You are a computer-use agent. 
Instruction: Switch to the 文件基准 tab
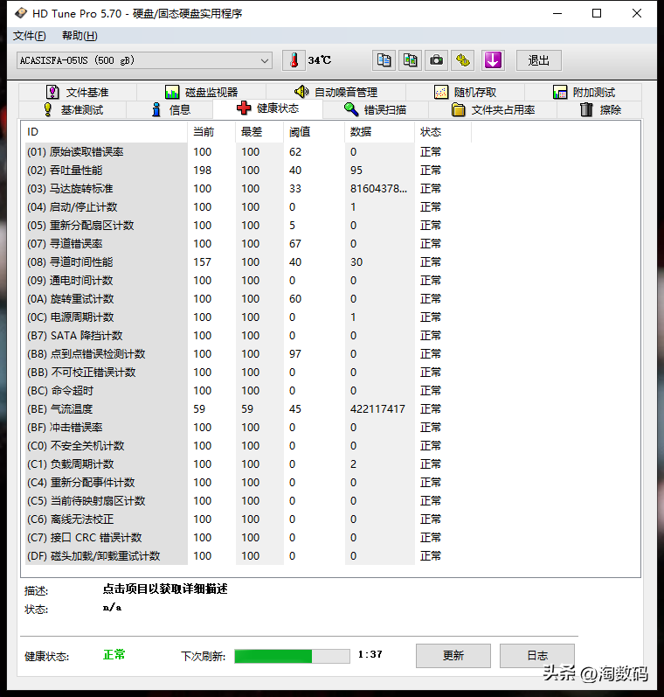(78, 92)
